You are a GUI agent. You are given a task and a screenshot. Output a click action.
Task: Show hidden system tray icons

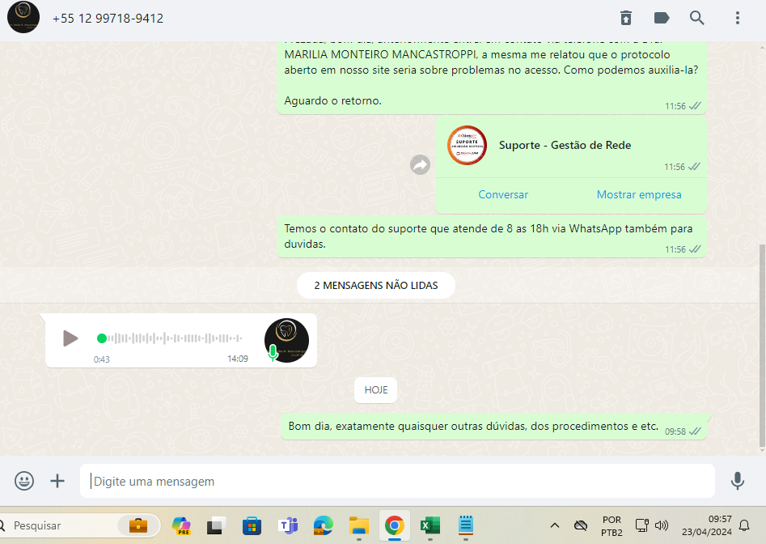point(554,525)
